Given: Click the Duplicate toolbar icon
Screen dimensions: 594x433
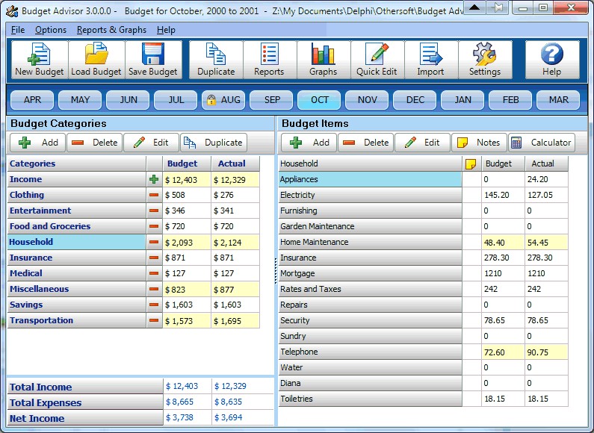Looking at the screenshot, I should (x=215, y=54).
